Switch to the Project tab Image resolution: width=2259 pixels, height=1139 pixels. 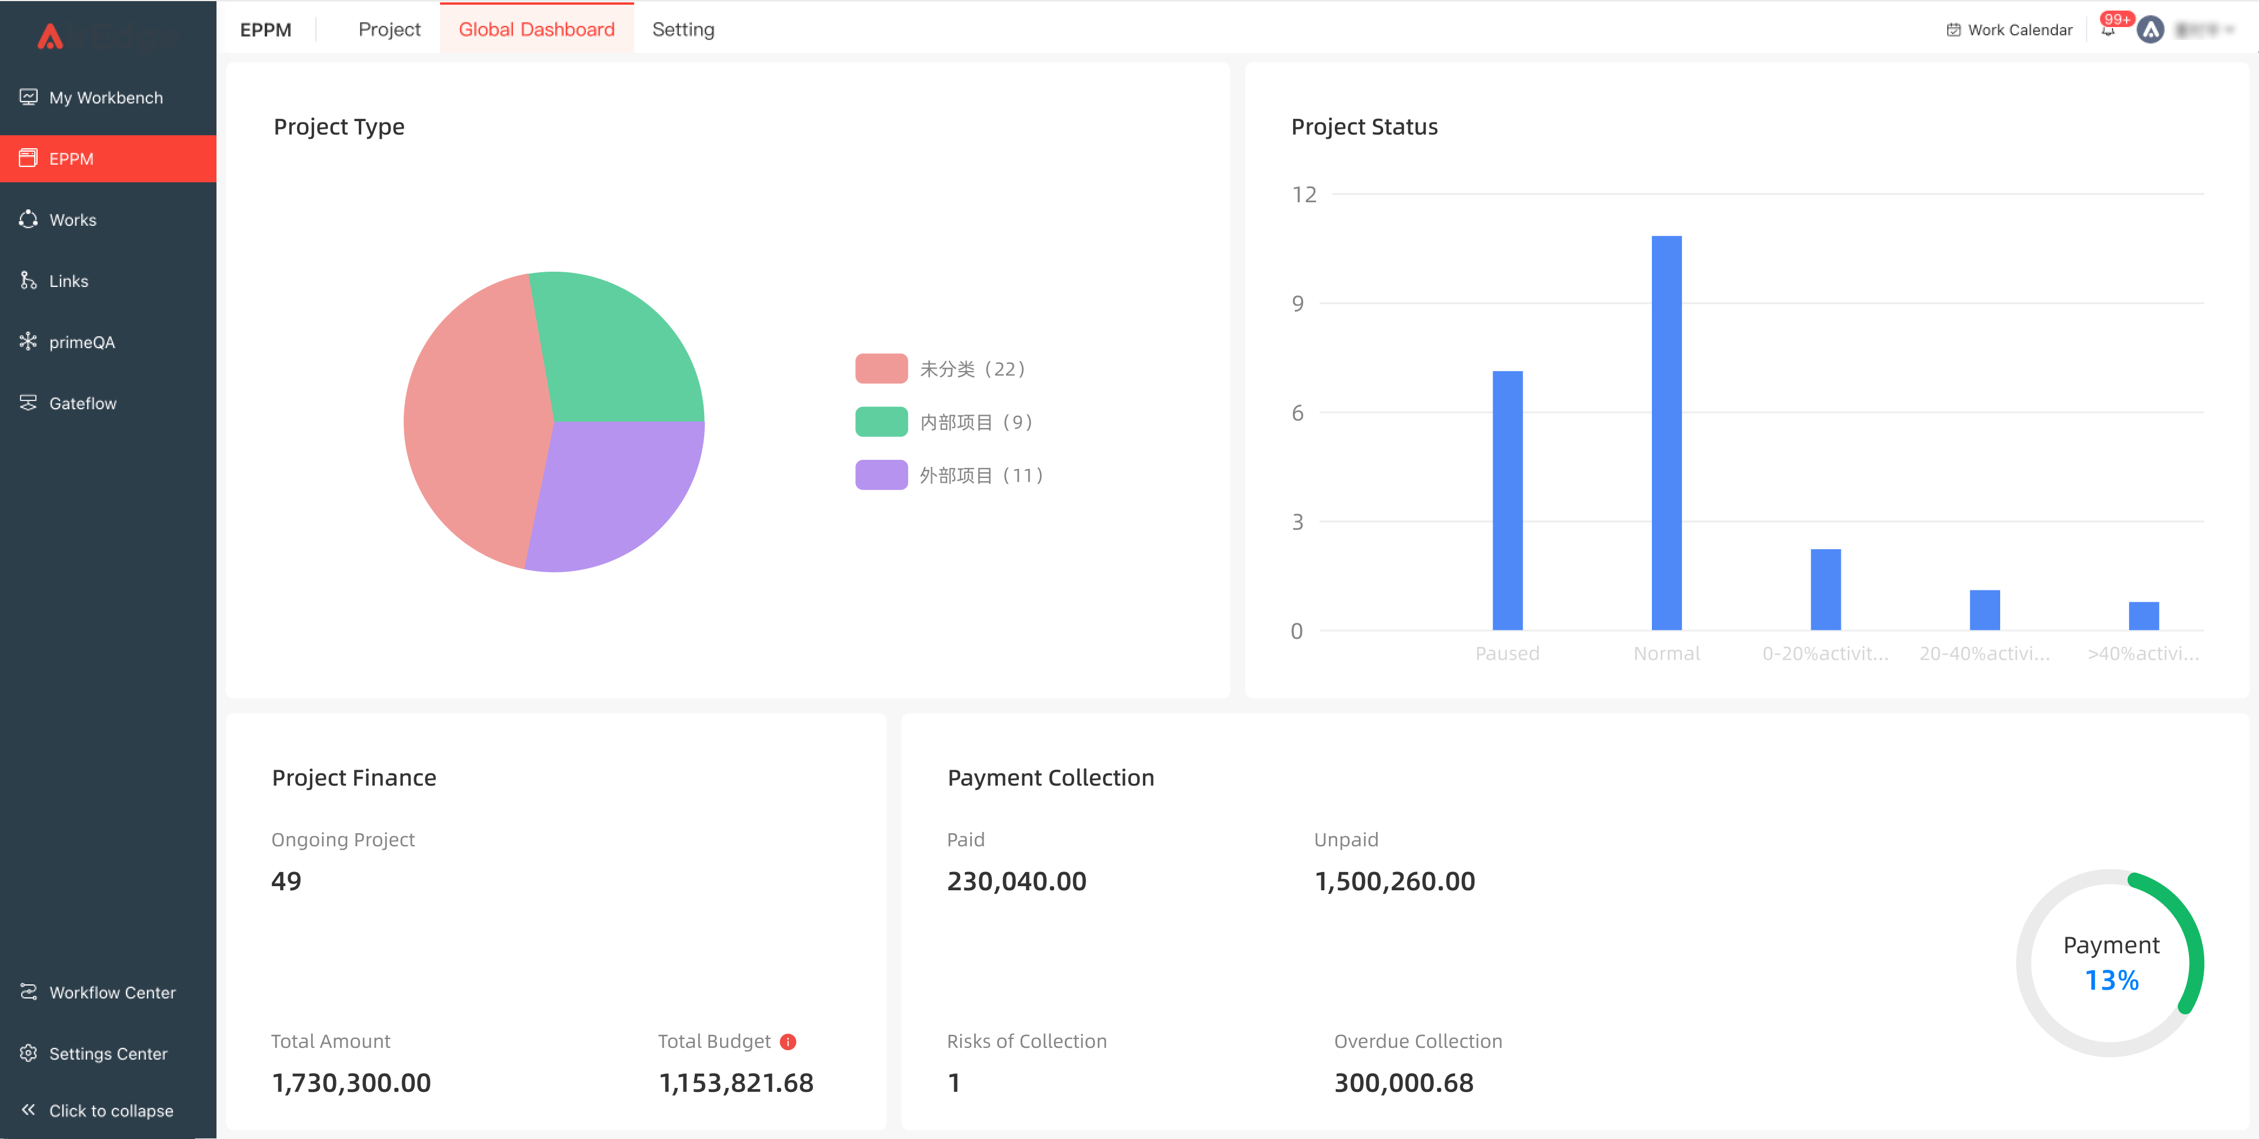coord(389,29)
